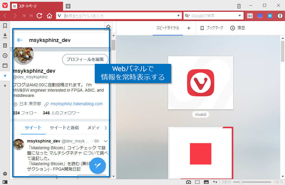Select the ツイート profile tab
285x185 pixels.
(x=33, y=128)
